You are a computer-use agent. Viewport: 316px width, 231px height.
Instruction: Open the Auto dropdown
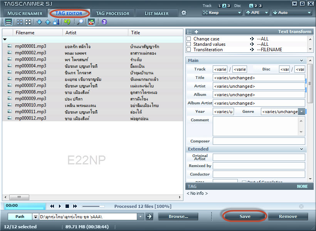(x=292, y=13)
